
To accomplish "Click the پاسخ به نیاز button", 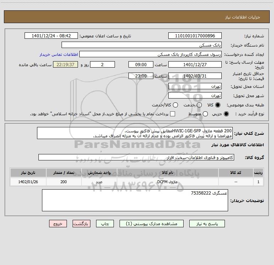I will 207,224.
